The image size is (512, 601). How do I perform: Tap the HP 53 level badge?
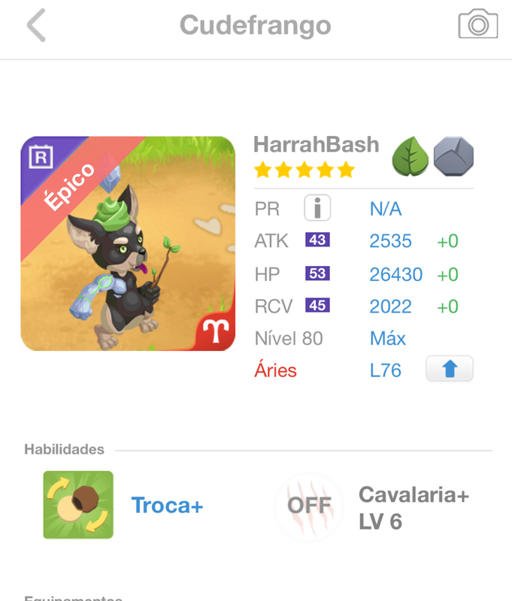coord(317,273)
